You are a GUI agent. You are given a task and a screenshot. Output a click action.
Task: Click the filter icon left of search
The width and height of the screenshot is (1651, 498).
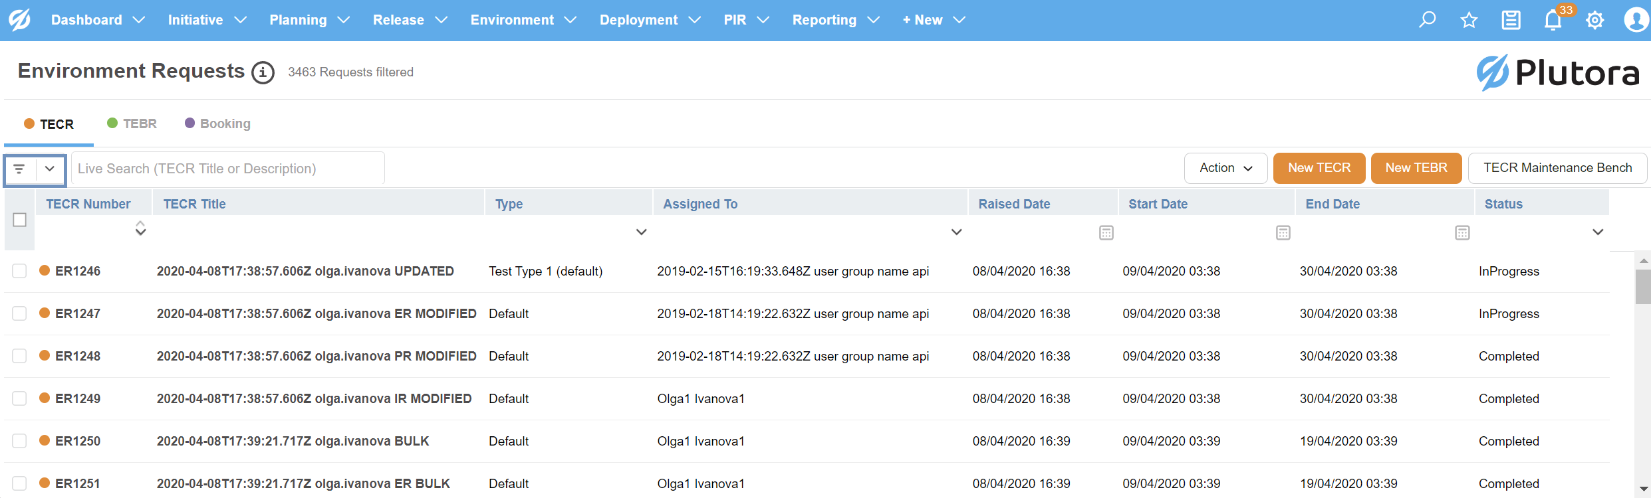click(19, 169)
